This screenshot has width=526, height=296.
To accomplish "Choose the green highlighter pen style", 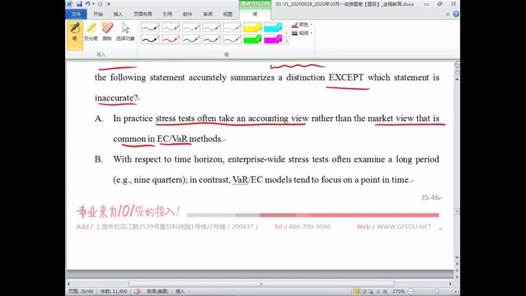I will click(252, 39).
